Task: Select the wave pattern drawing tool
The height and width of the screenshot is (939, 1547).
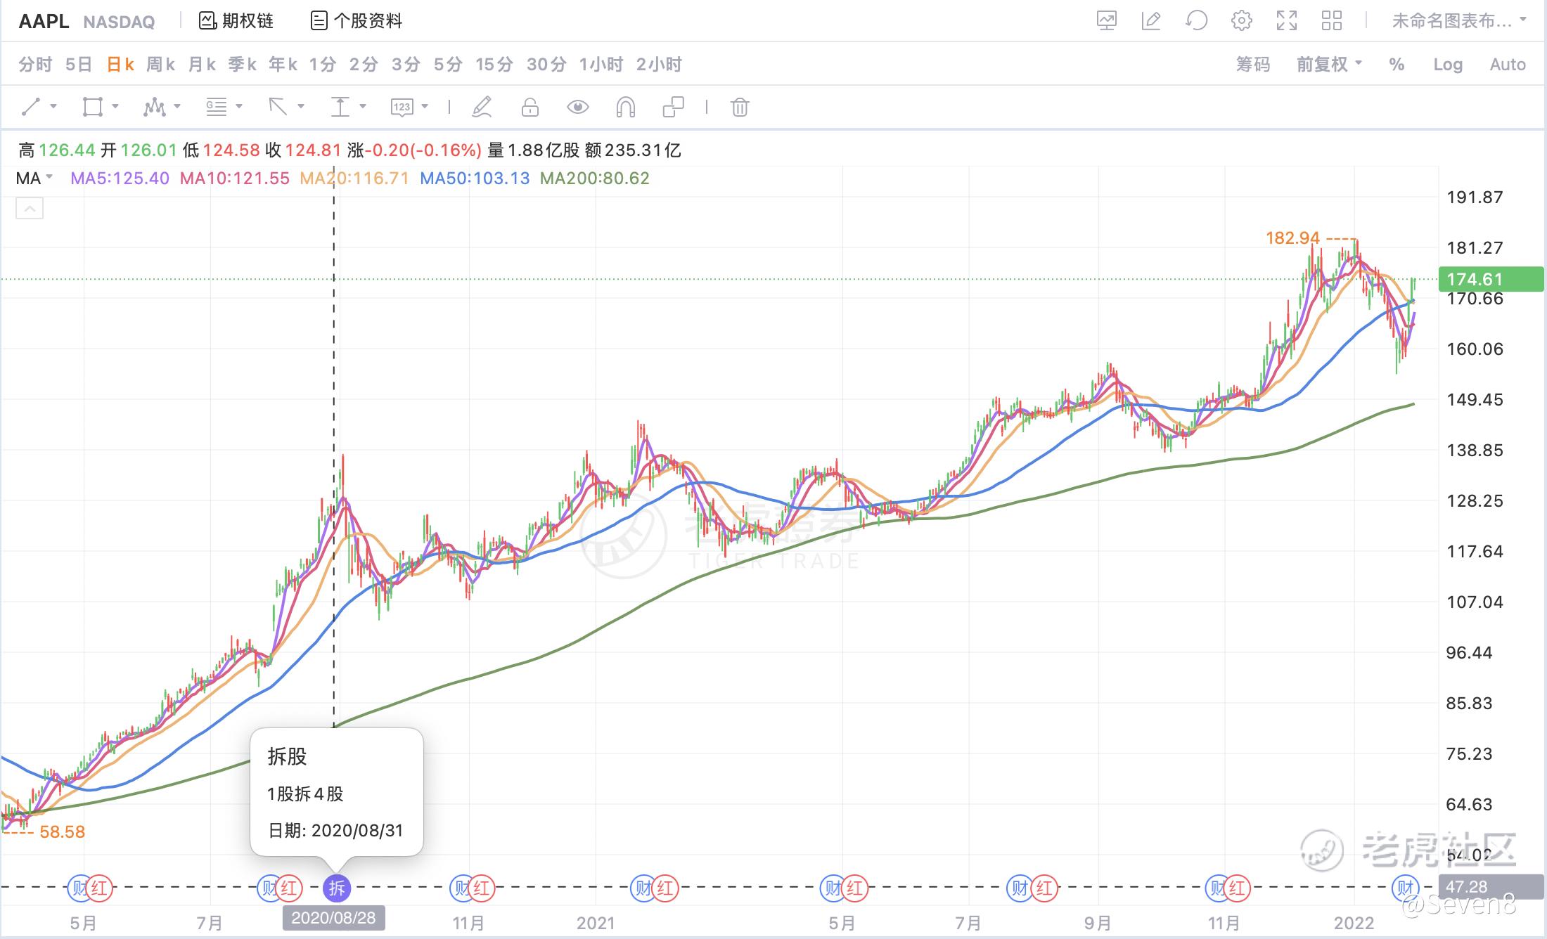Action: (x=155, y=107)
